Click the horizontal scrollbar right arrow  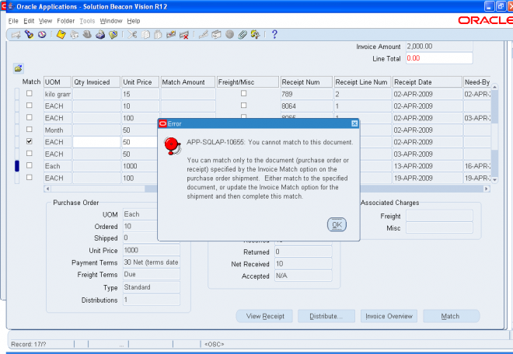point(487,189)
